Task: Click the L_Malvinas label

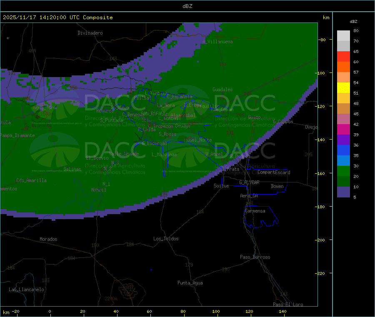Action: (164, 155)
